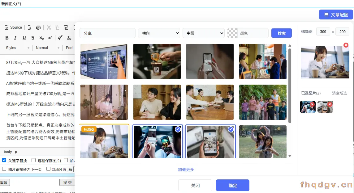Screen dimensions: 354x193
Task: Click the Underline icon
Action: 24,38
